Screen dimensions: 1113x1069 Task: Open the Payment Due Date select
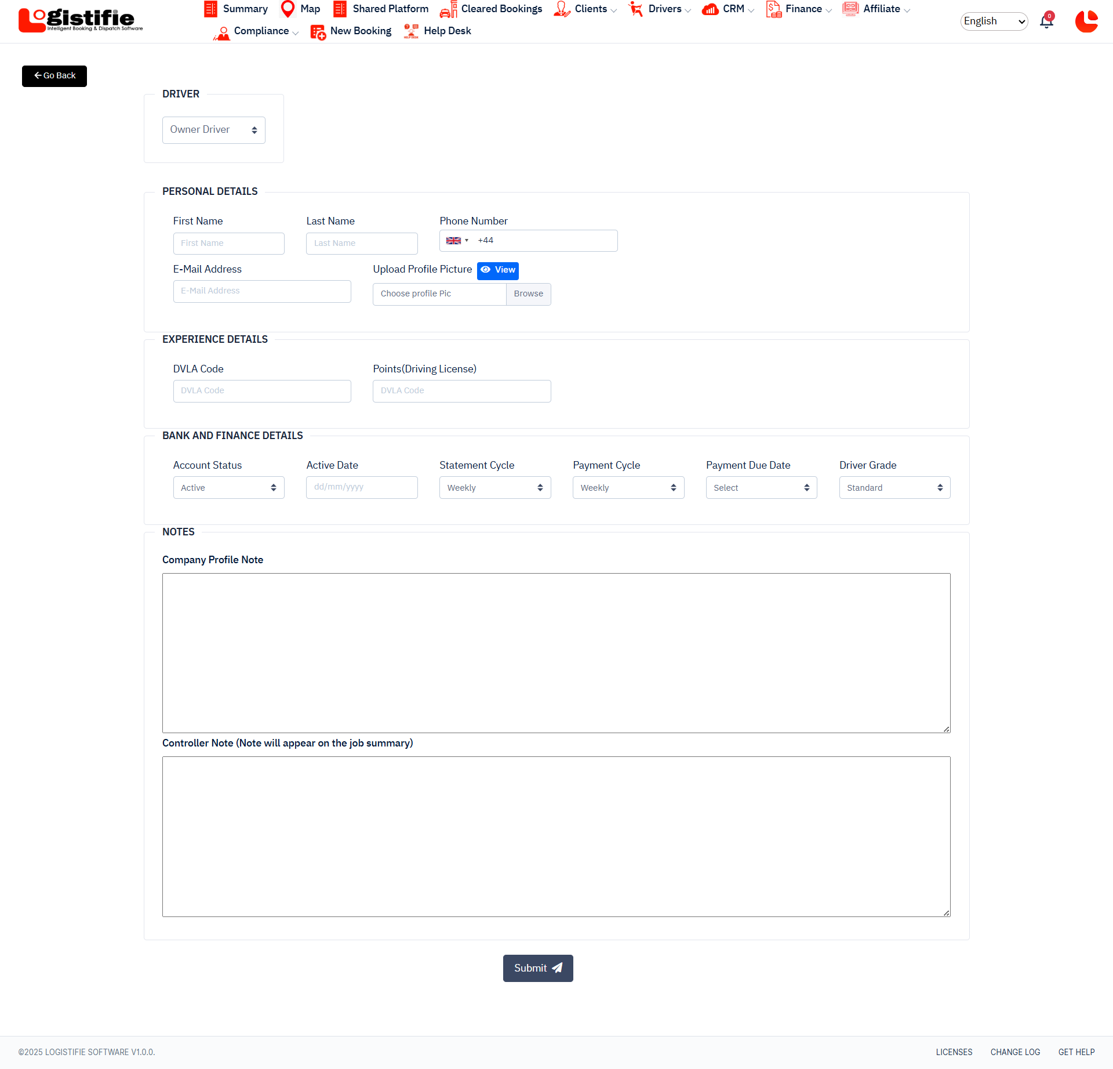[761, 488]
